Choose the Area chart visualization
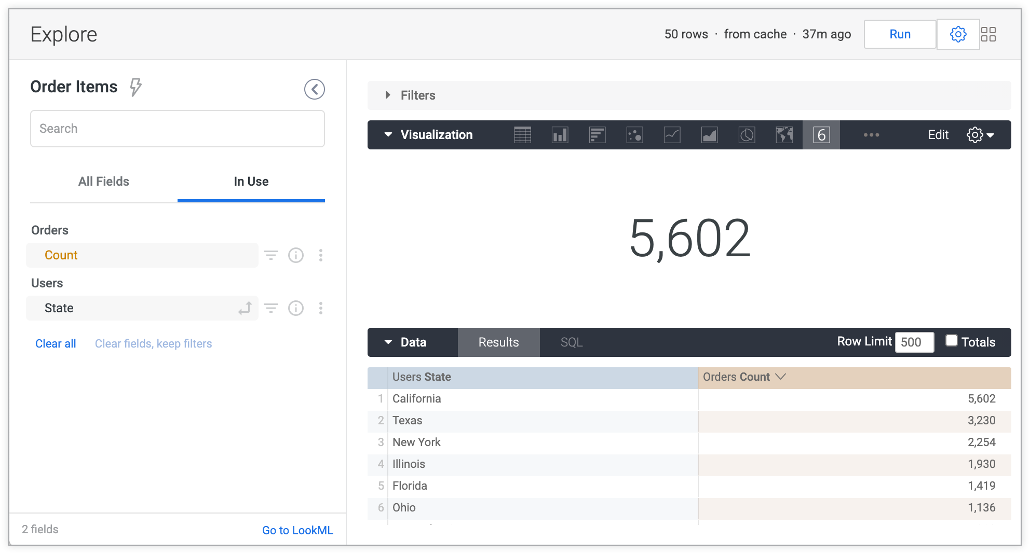Screen dimensions: 1030x554 tap(710, 135)
